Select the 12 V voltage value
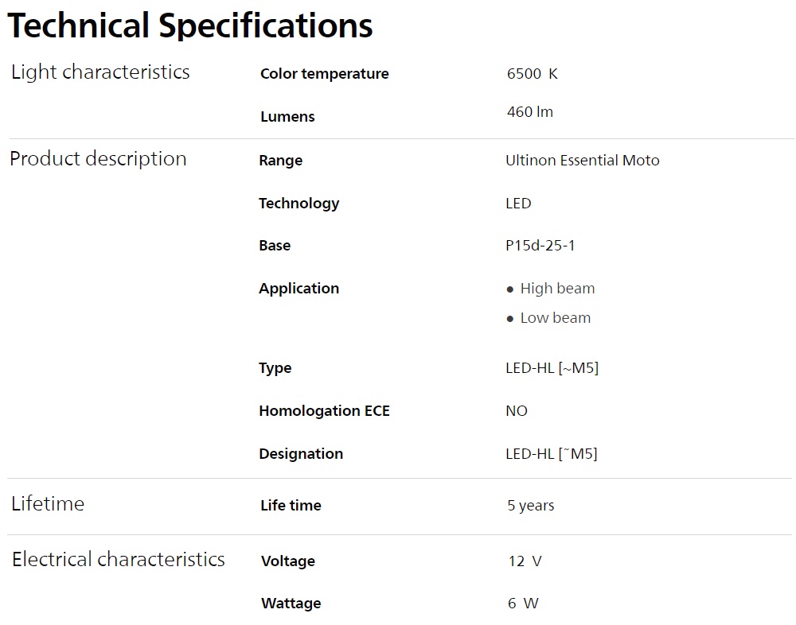 525,561
